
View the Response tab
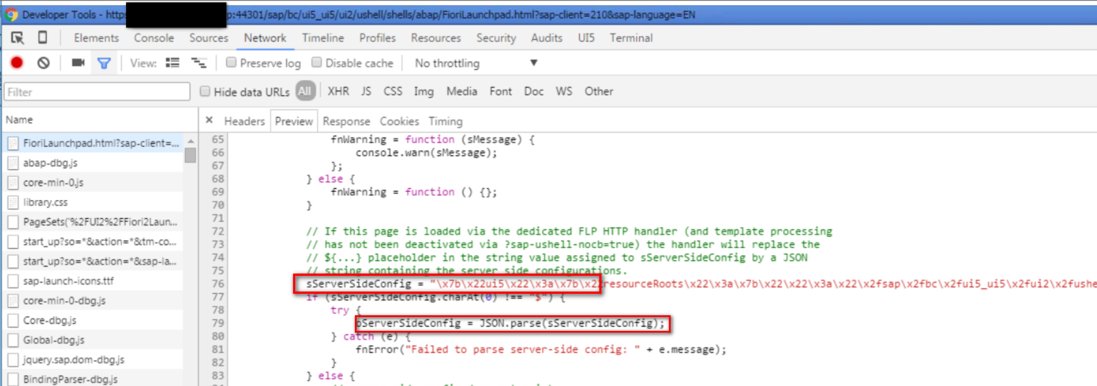coord(346,121)
